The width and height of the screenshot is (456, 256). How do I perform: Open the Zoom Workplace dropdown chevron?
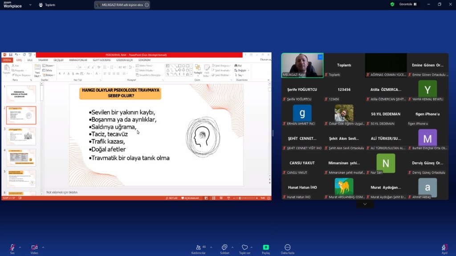pyautogui.click(x=30, y=5)
